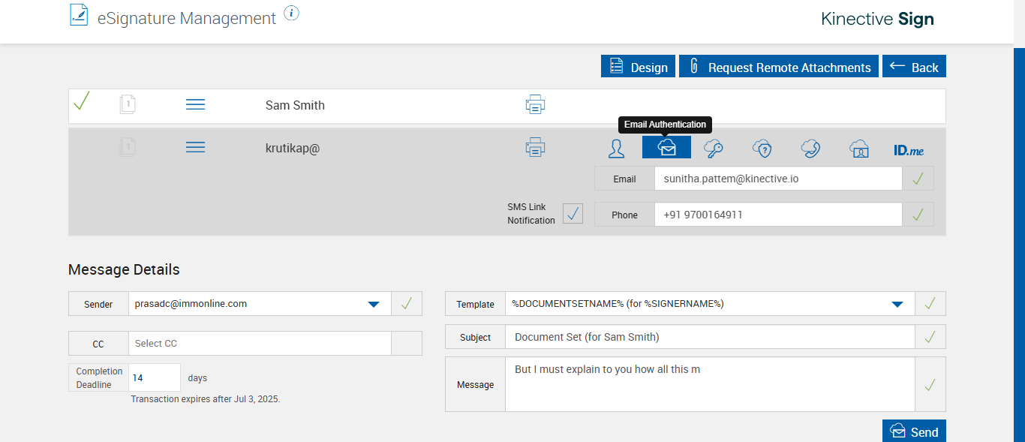The image size is (1025, 442).
Task: Select the person (no authentication) icon
Action: pyautogui.click(x=617, y=148)
